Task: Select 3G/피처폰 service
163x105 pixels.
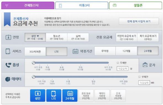Action: [x=35, y=51]
